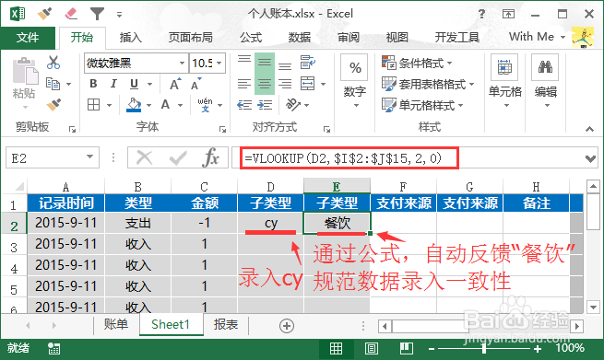Switch to Page Layout view in the status bar

point(372,348)
